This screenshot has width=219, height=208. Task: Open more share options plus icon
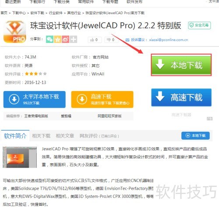pos(73,39)
